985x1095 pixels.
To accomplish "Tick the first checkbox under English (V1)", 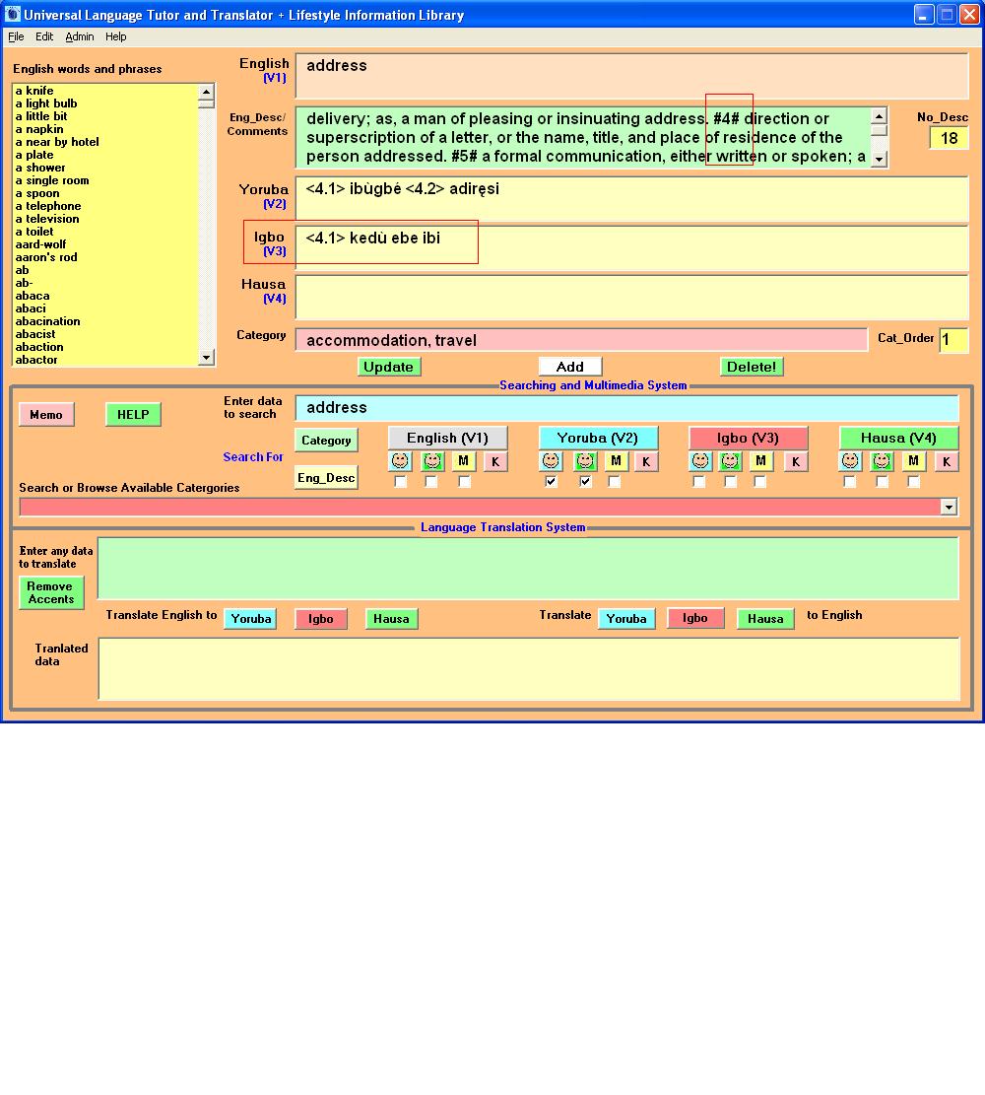I will (400, 482).
